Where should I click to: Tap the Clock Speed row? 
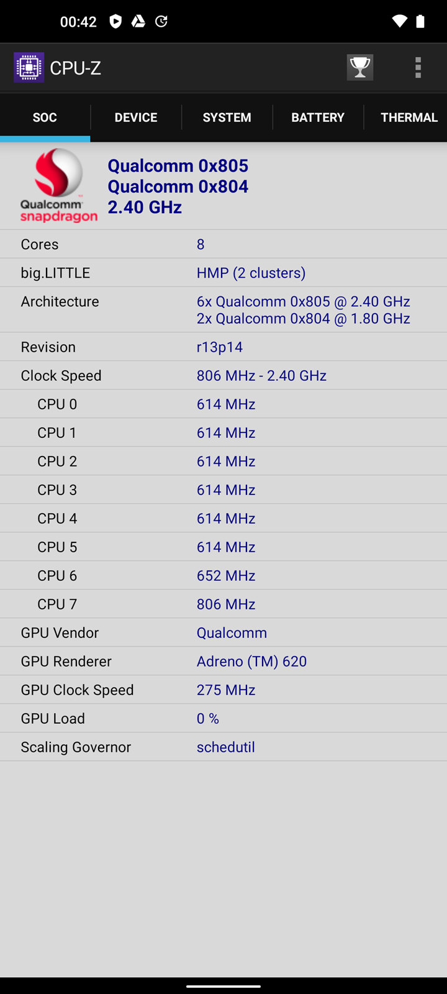pyautogui.click(x=223, y=375)
